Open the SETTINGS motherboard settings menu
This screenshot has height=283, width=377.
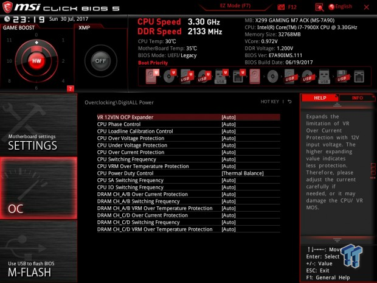coord(38,125)
